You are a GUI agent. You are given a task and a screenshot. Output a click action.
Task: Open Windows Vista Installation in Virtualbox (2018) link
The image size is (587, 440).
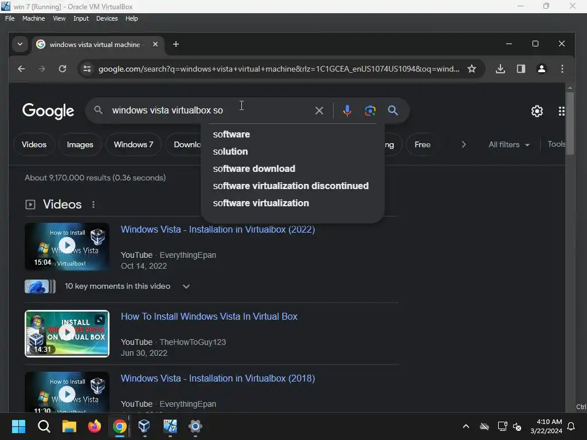pyautogui.click(x=217, y=378)
